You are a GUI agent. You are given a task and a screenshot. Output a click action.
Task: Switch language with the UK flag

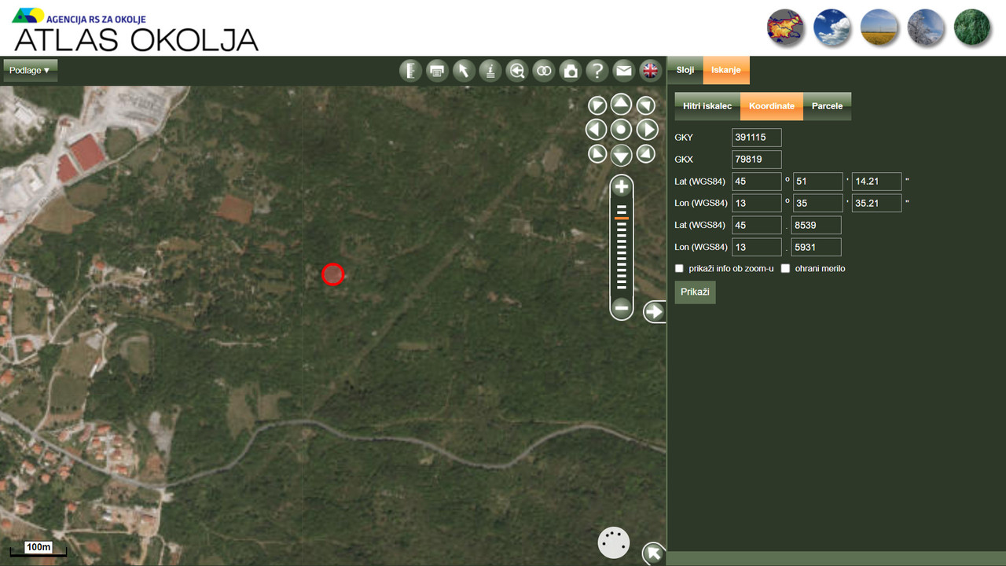[x=650, y=71]
